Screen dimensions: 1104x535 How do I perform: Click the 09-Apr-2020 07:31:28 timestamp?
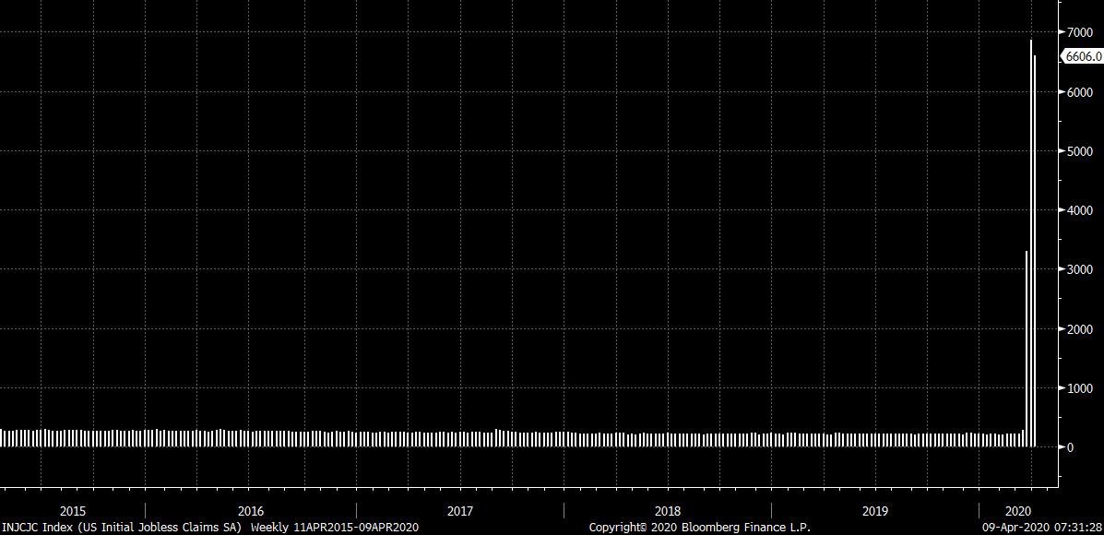[1042, 527]
